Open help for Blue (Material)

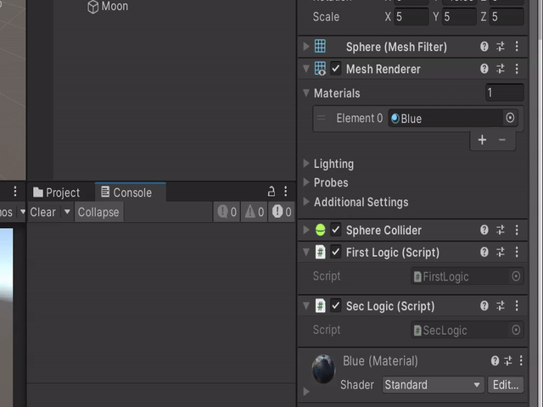(495, 361)
